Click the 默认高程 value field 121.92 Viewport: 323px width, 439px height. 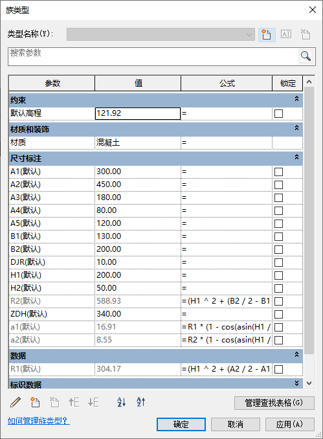coord(138,113)
